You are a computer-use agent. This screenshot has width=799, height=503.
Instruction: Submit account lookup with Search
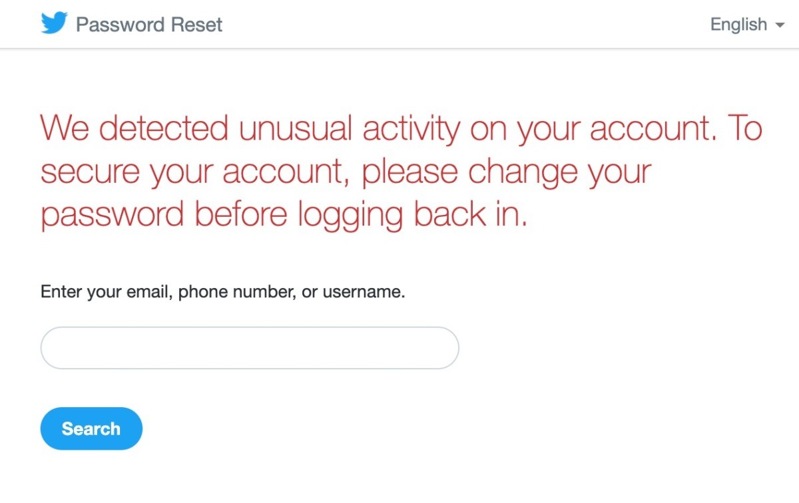pyautogui.click(x=91, y=428)
